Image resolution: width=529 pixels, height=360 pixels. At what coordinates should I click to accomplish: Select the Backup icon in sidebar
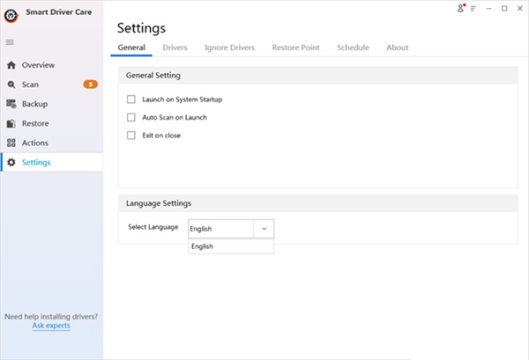pyautogui.click(x=11, y=104)
